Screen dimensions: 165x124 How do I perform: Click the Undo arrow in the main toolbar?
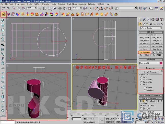tap(4, 8)
